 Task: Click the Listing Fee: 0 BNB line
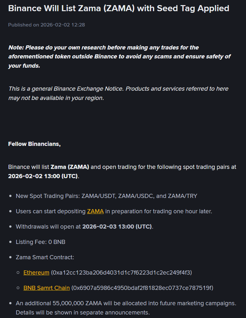tap(40, 242)
